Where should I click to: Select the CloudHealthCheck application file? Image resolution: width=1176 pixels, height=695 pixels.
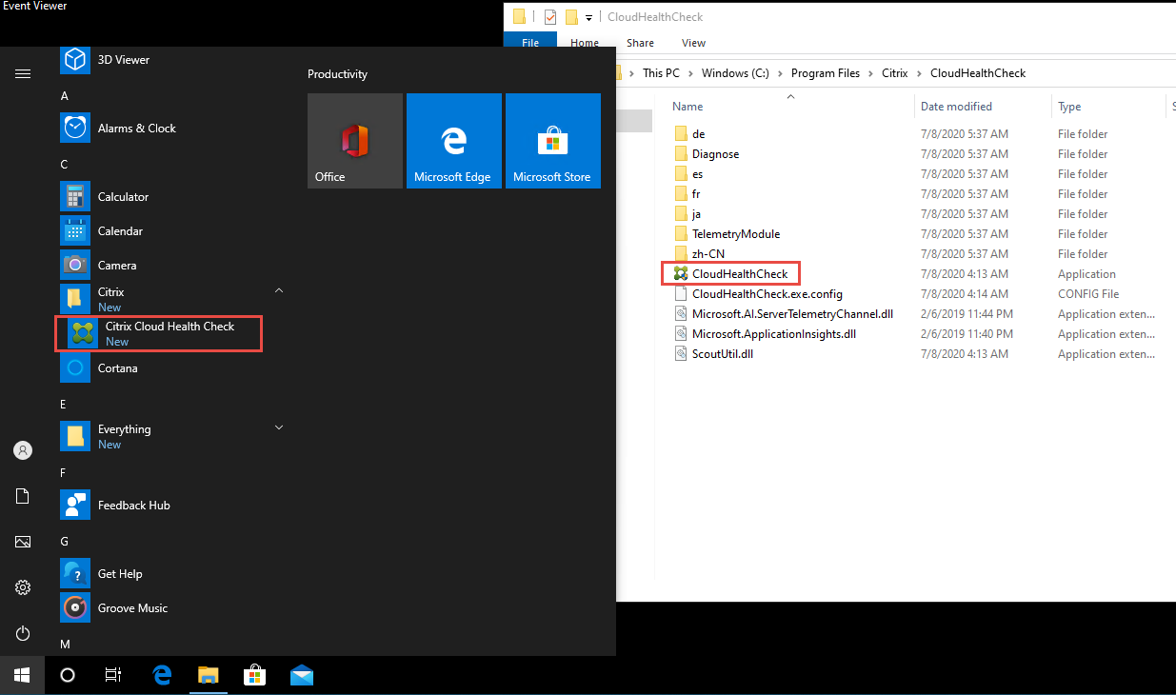739,274
